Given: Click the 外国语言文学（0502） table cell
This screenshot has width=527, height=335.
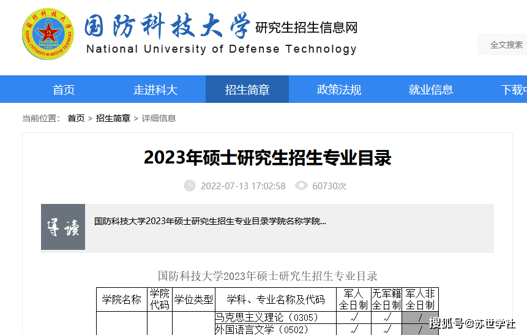Looking at the screenshot, I should click(x=275, y=329).
